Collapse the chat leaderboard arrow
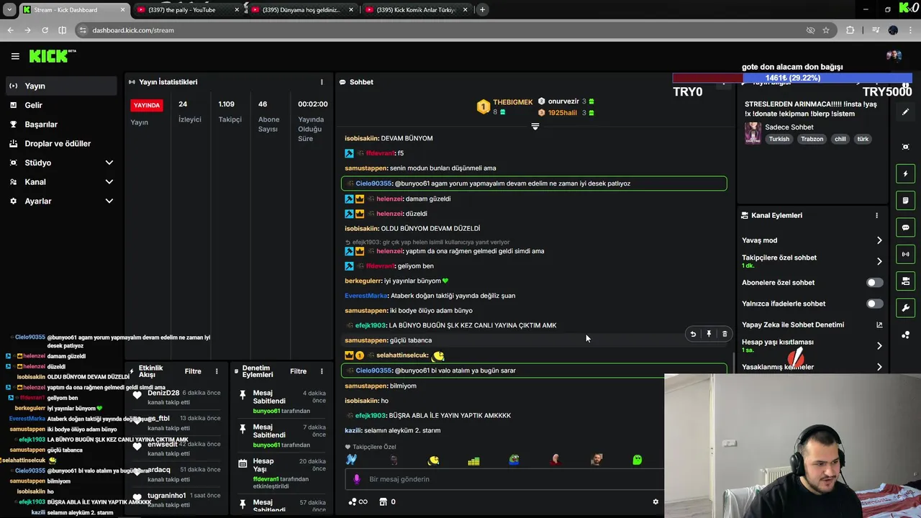The image size is (921, 518). click(x=535, y=127)
